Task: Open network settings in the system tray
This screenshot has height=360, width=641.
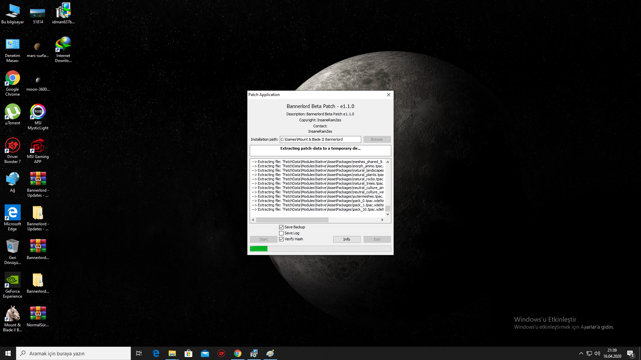Action: (x=589, y=353)
